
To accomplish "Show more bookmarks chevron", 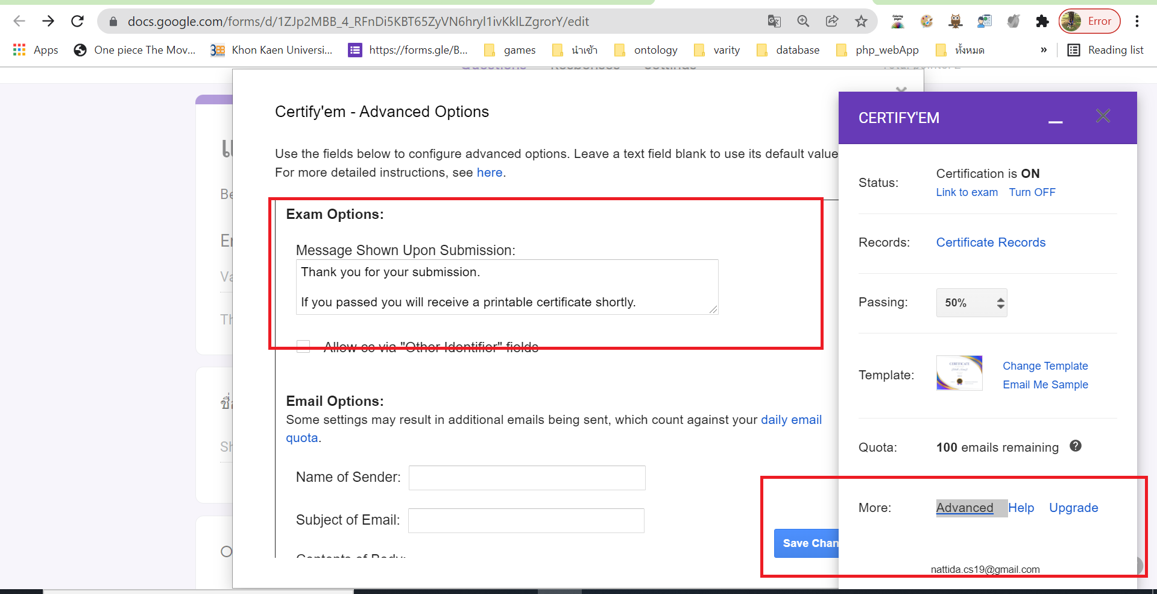I will (x=1044, y=50).
